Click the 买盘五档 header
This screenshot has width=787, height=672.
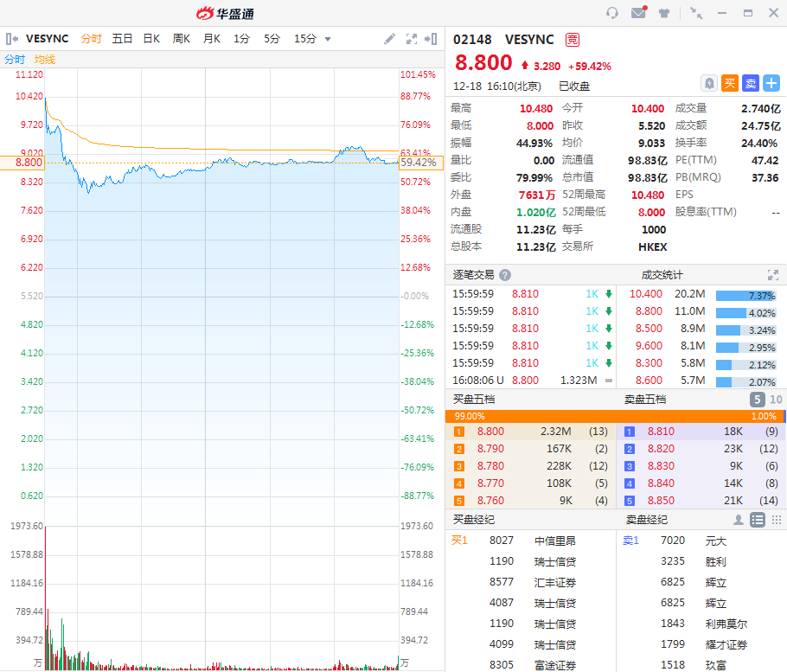coord(474,400)
